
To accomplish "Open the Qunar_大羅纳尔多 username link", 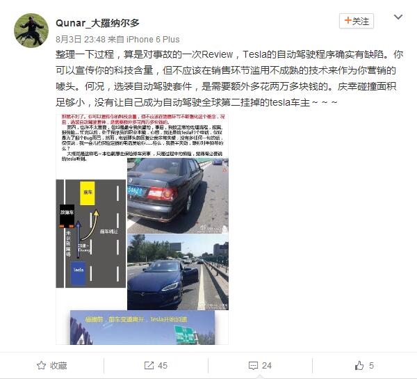I will [x=97, y=23].
